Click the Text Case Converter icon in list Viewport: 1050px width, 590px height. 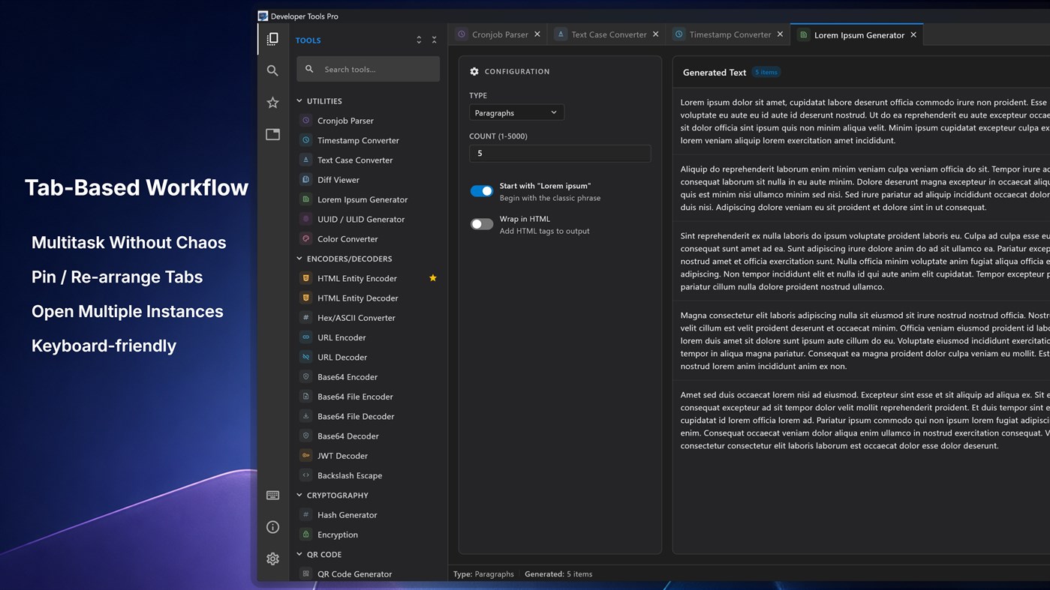pos(305,160)
